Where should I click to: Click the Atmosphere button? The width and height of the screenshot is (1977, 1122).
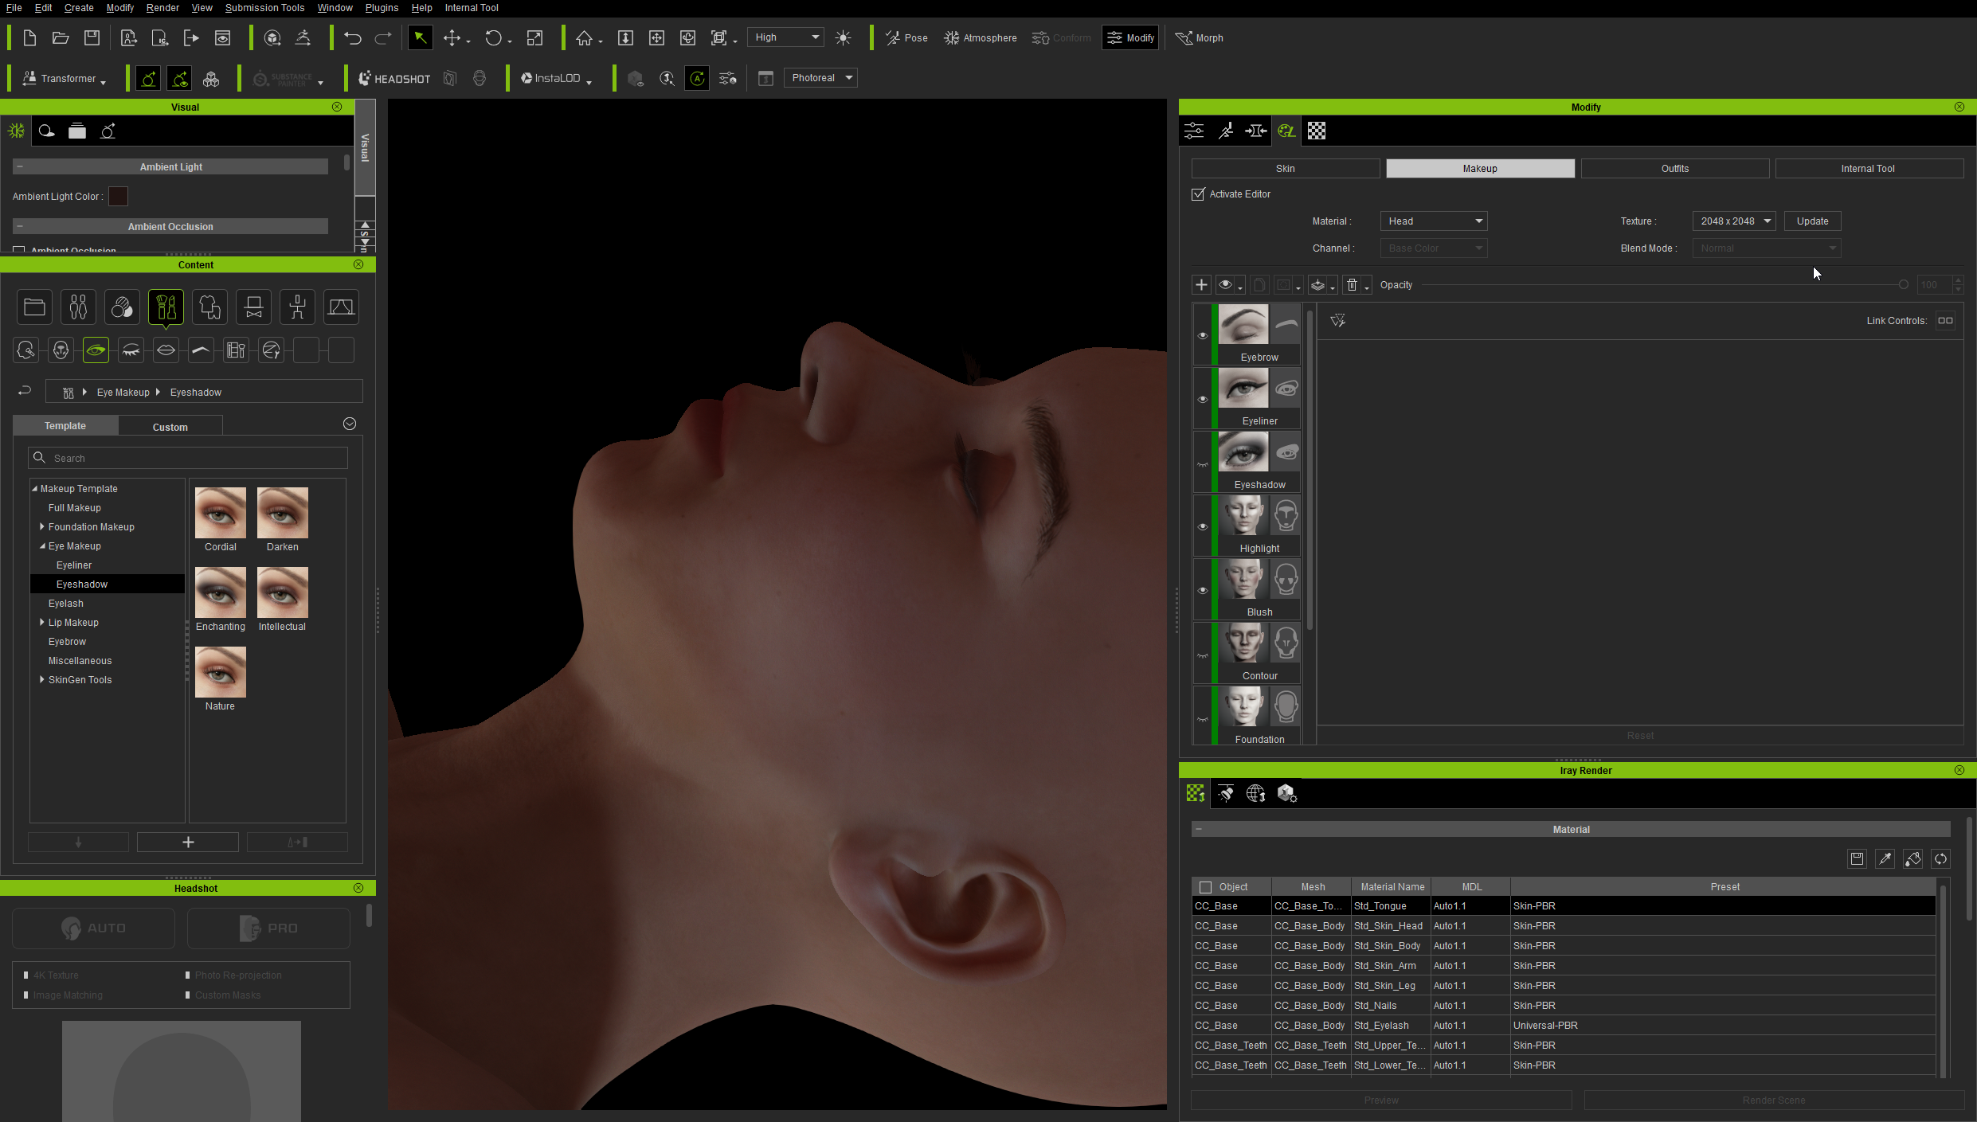981,37
